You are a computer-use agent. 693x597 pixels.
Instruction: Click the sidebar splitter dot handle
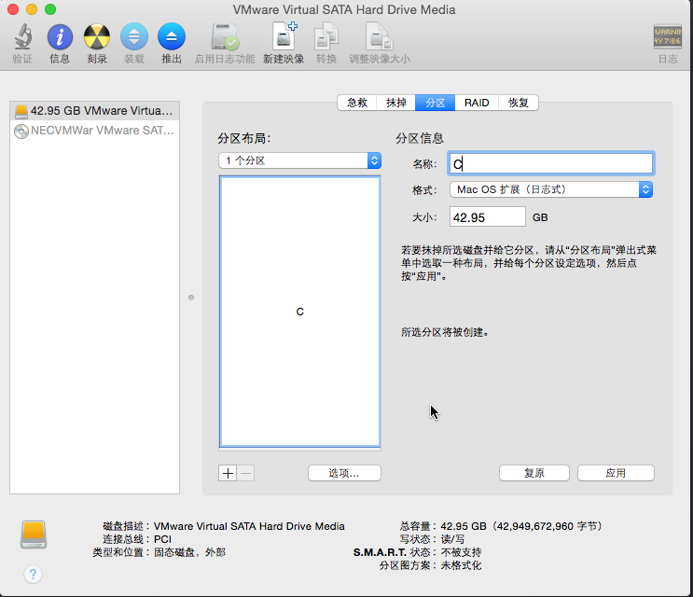[191, 298]
